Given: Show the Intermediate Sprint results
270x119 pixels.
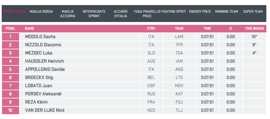Looking at the screenshot, I should coord(94,14).
